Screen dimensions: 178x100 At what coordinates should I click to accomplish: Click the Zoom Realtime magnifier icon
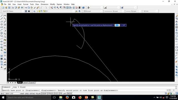click(55, 7)
